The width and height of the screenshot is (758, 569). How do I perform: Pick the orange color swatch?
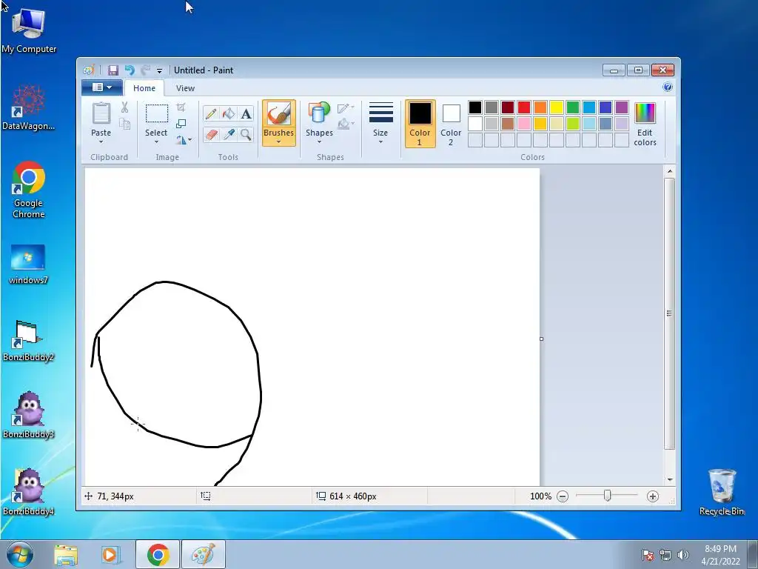pos(540,107)
